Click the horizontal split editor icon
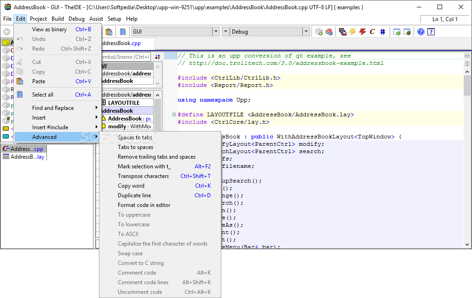Screen dimensions: 472x298 467,56
